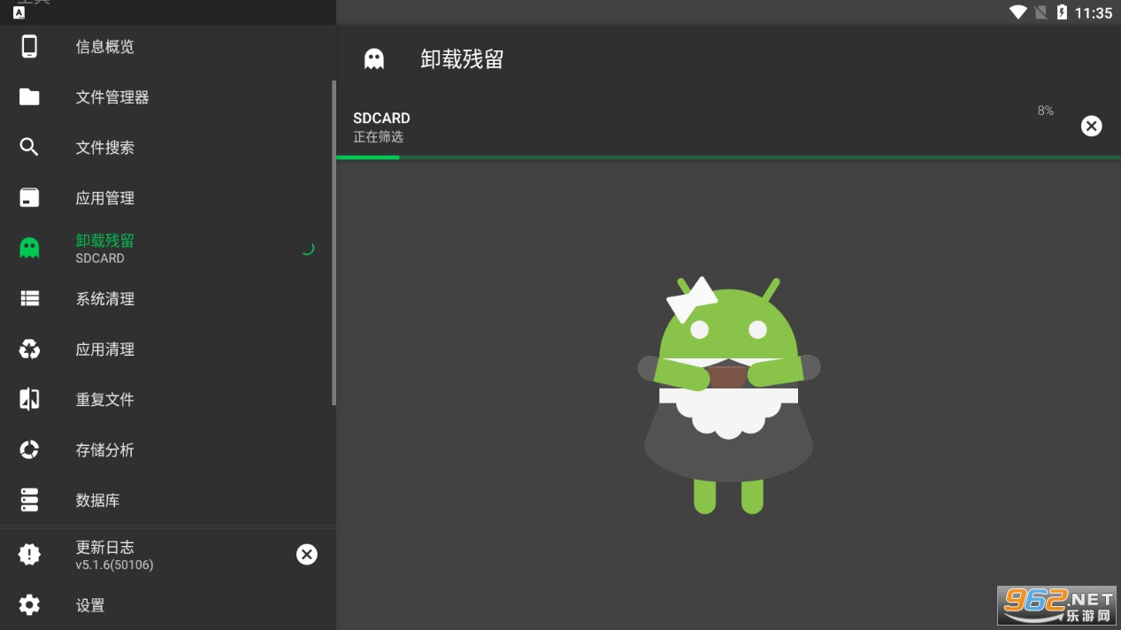
Task: Click the sidebar vertical scrollbar
Action: point(334,242)
